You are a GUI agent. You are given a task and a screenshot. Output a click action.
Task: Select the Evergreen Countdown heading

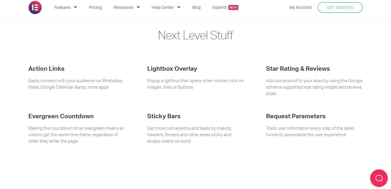pos(61,116)
